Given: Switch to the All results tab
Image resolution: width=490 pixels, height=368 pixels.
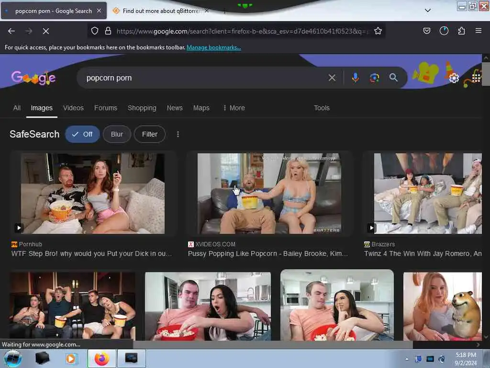Looking at the screenshot, I should pos(17,108).
